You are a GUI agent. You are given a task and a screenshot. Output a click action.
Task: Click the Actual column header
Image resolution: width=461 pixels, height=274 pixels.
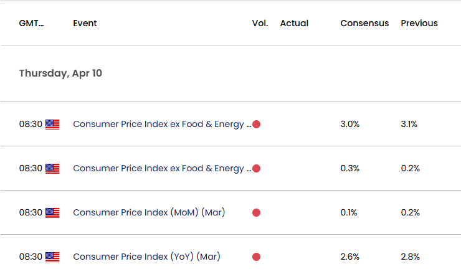coord(294,23)
